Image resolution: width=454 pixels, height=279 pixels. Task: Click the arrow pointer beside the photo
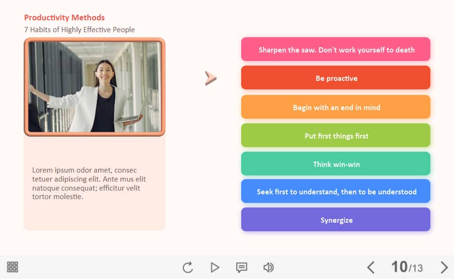point(210,78)
